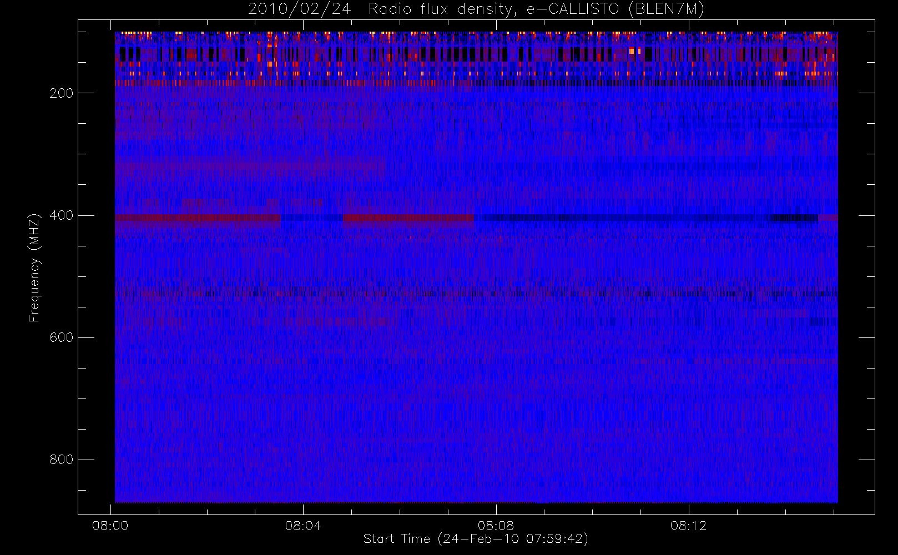Select the 'Frequency (MHZ)' y-axis label
Image resolution: width=898 pixels, height=555 pixels.
pos(34,268)
